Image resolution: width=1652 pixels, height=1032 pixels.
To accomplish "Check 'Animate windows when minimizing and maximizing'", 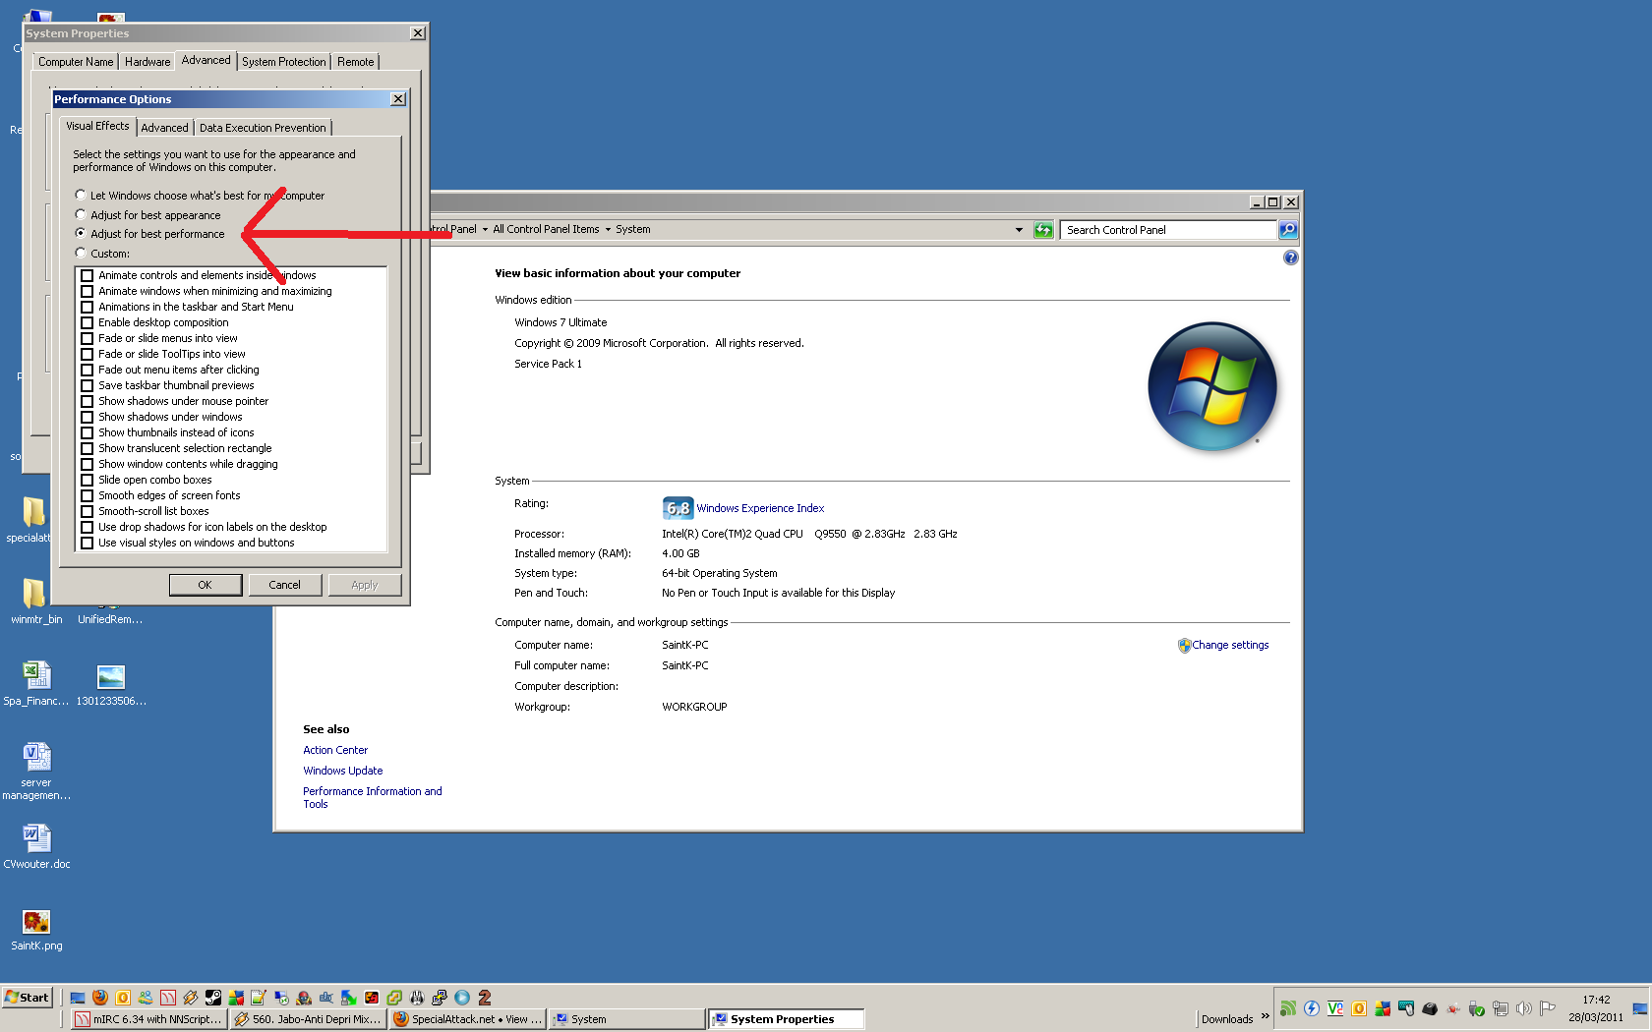I will coord(87,291).
